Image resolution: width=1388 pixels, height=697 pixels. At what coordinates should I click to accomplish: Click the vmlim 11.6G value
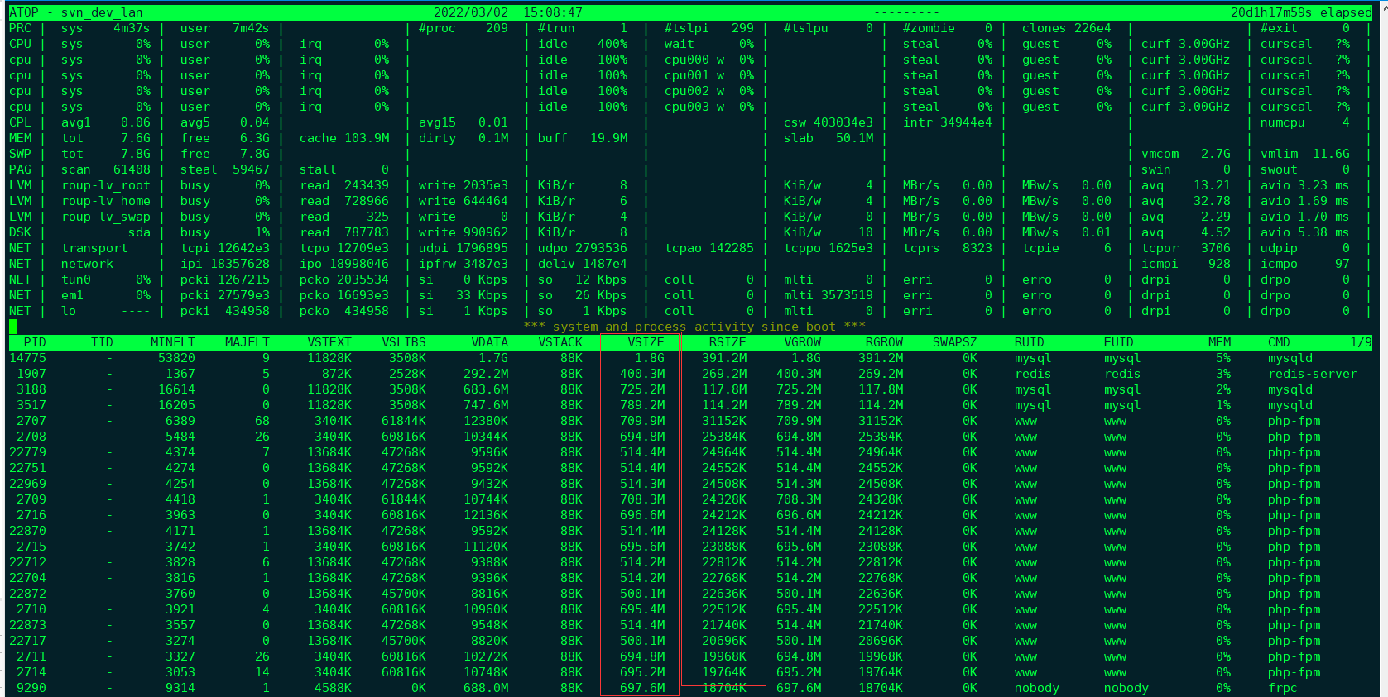point(1305,154)
